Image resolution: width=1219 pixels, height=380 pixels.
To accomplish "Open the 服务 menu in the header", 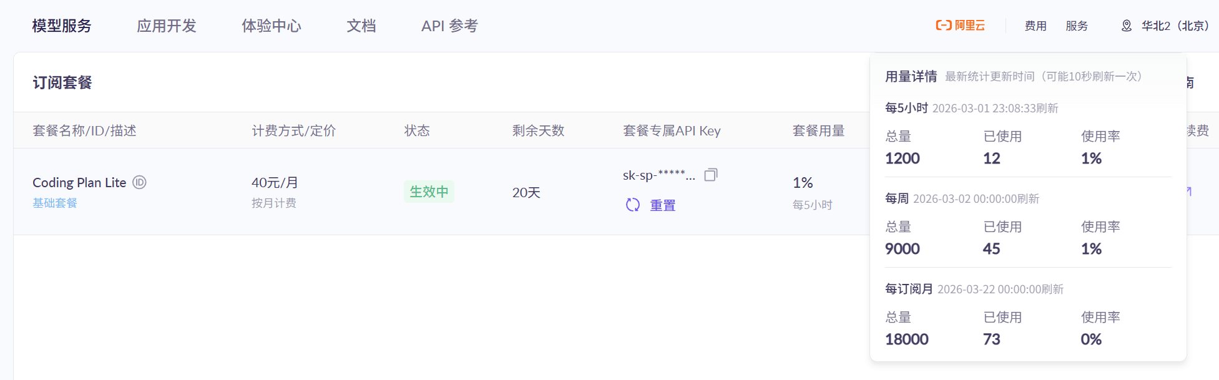I will click(1077, 26).
